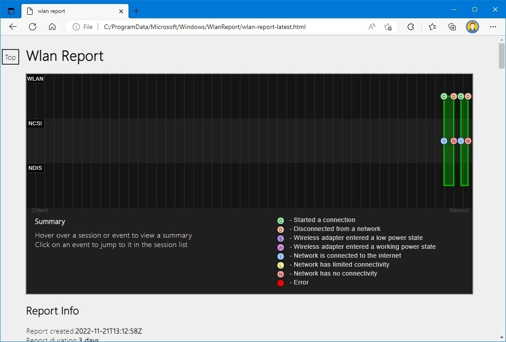Open the Favorites icon in the toolbar
The width and height of the screenshot is (506, 342).
[432, 27]
